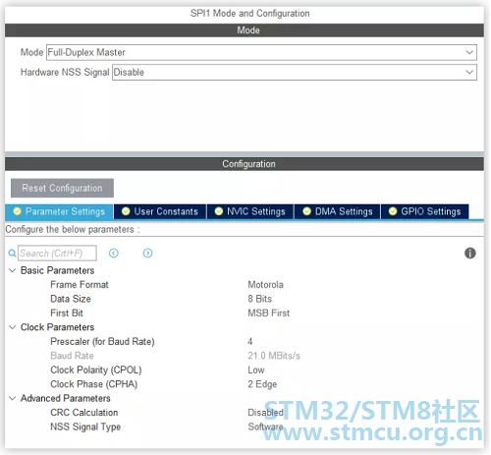Click the magnifier search icon
Viewport: 491px width, 455px height.
[12, 254]
